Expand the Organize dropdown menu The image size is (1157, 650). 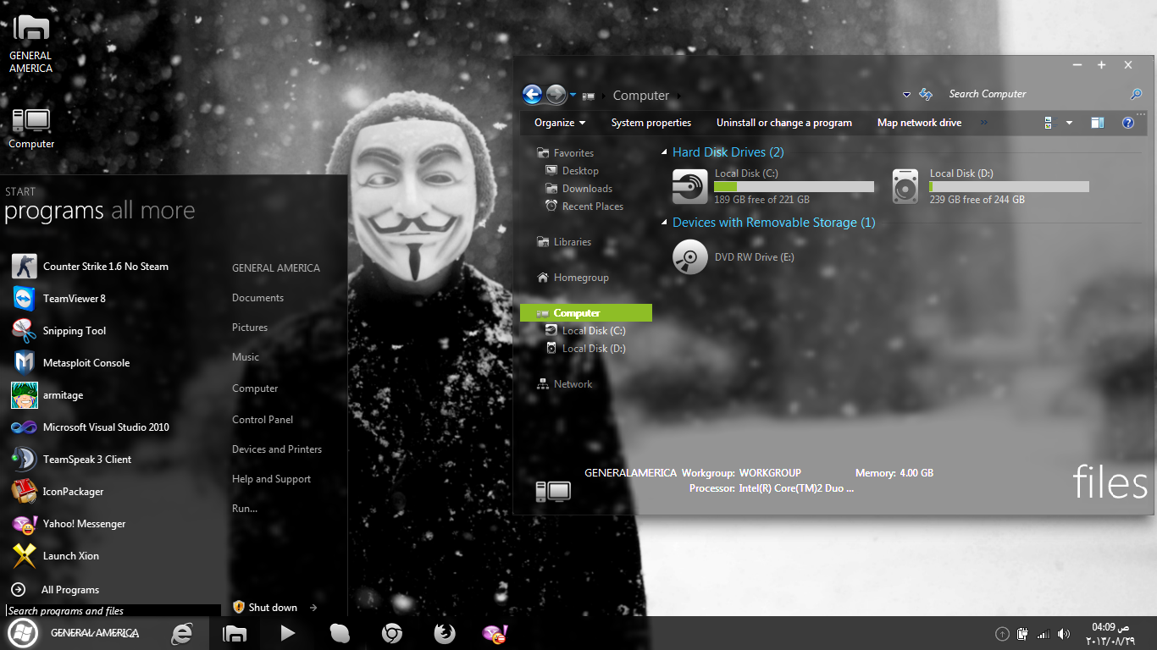pos(560,123)
